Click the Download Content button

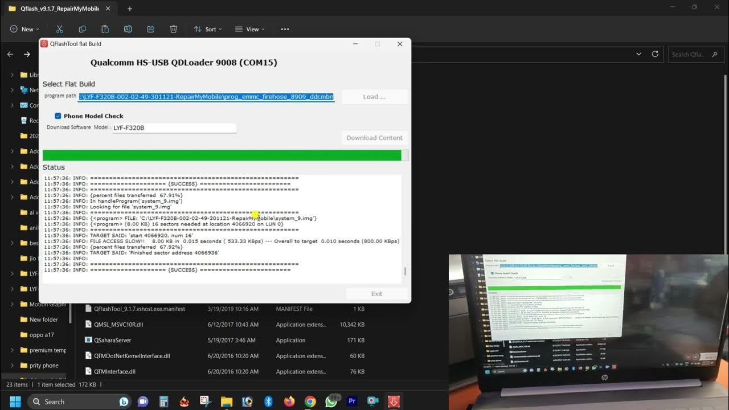[x=374, y=138]
